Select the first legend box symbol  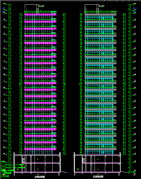click(3, 165)
